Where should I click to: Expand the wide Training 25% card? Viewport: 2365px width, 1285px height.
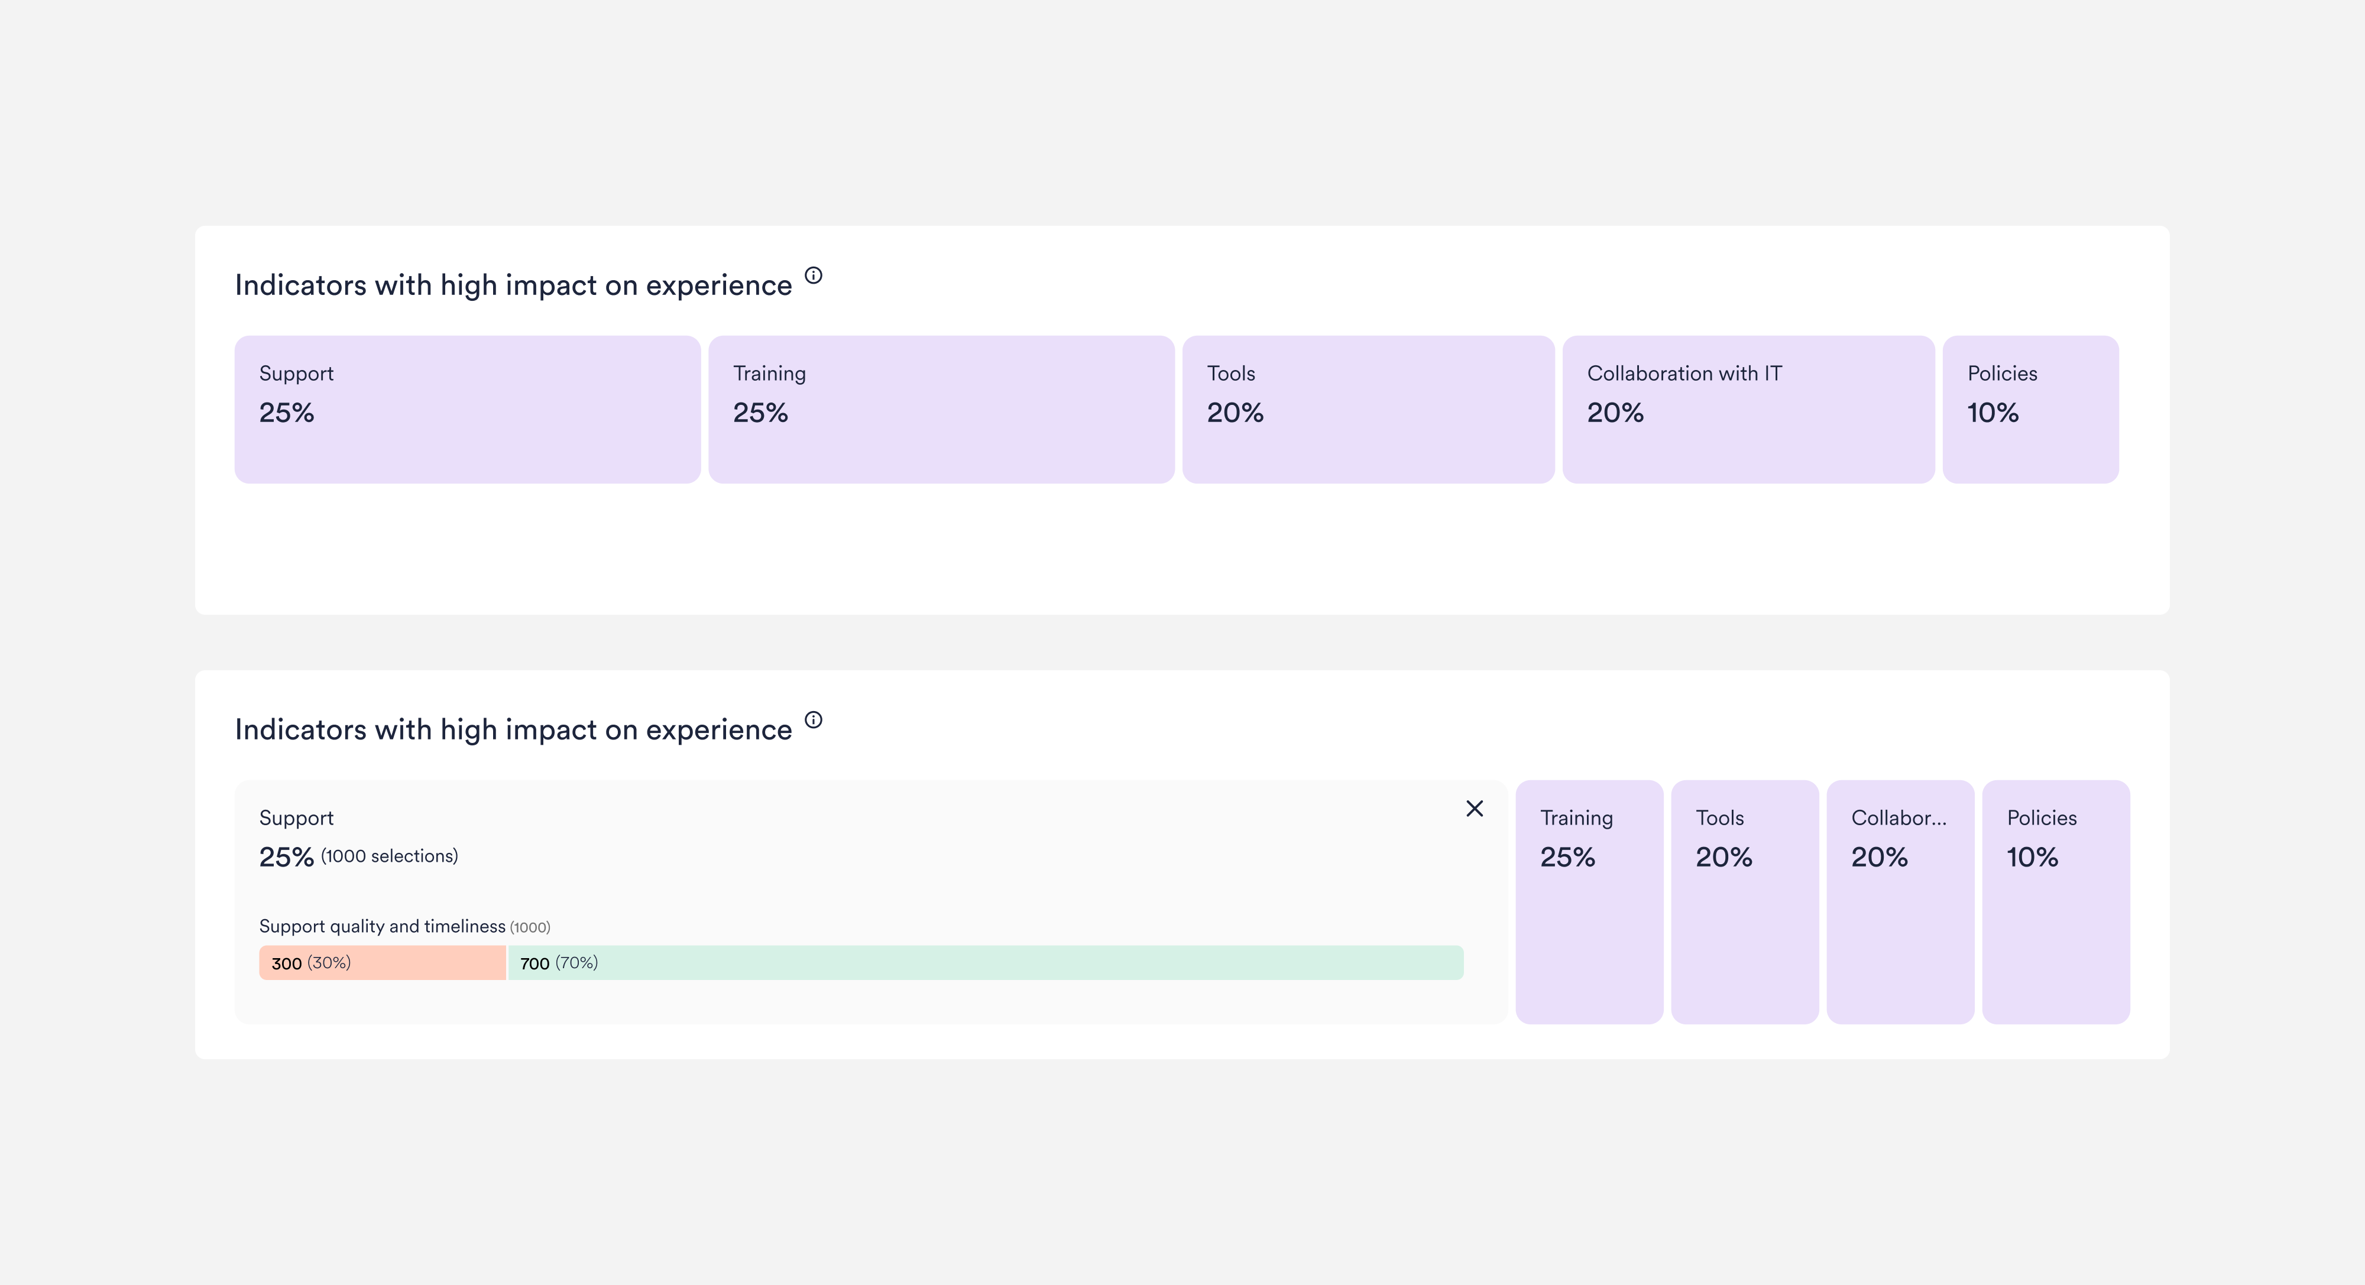[x=941, y=410]
